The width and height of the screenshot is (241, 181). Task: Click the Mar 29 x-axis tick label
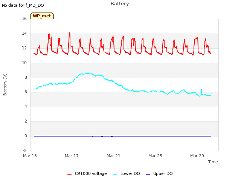point(197,156)
